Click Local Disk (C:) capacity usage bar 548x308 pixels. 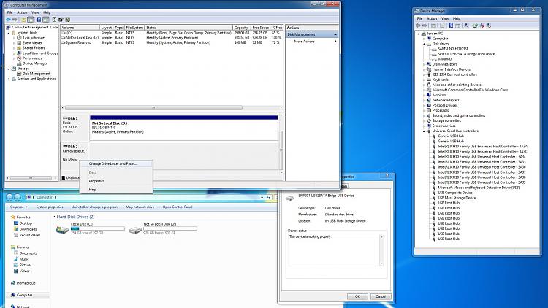[97, 228]
